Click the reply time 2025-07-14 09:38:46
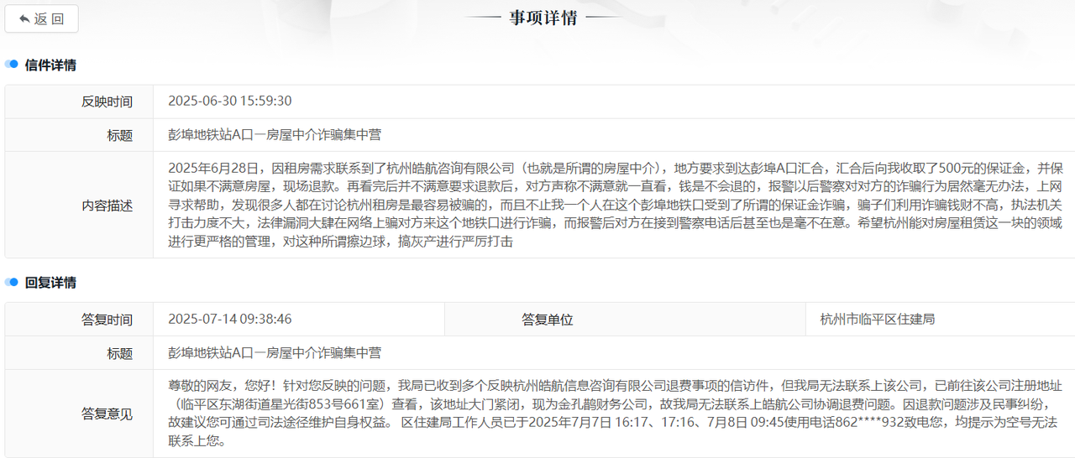The width and height of the screenshot is (1075, 458). [x=230, y=319]
